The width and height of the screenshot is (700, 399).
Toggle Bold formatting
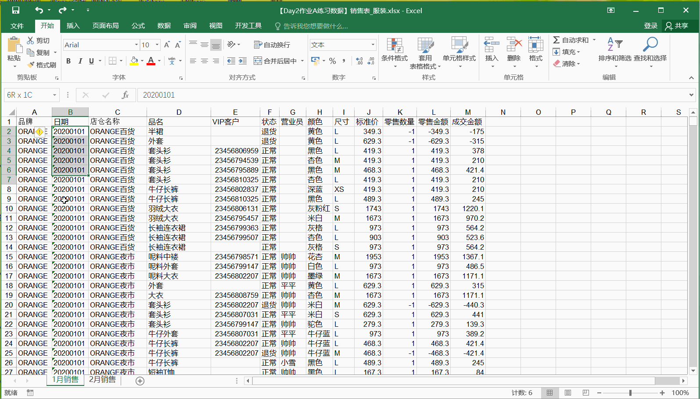tap(68, 61)
